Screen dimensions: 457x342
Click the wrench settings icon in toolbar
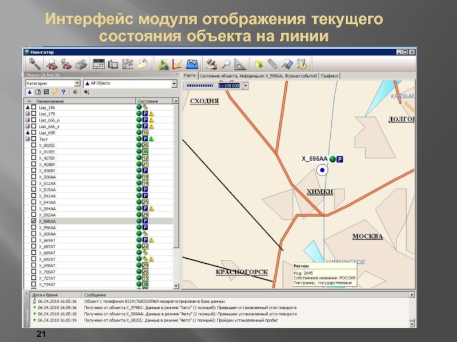[x=34, y=64]
